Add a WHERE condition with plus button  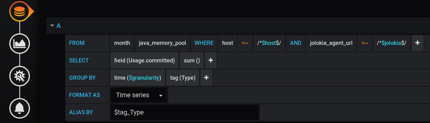coord(418,43)
